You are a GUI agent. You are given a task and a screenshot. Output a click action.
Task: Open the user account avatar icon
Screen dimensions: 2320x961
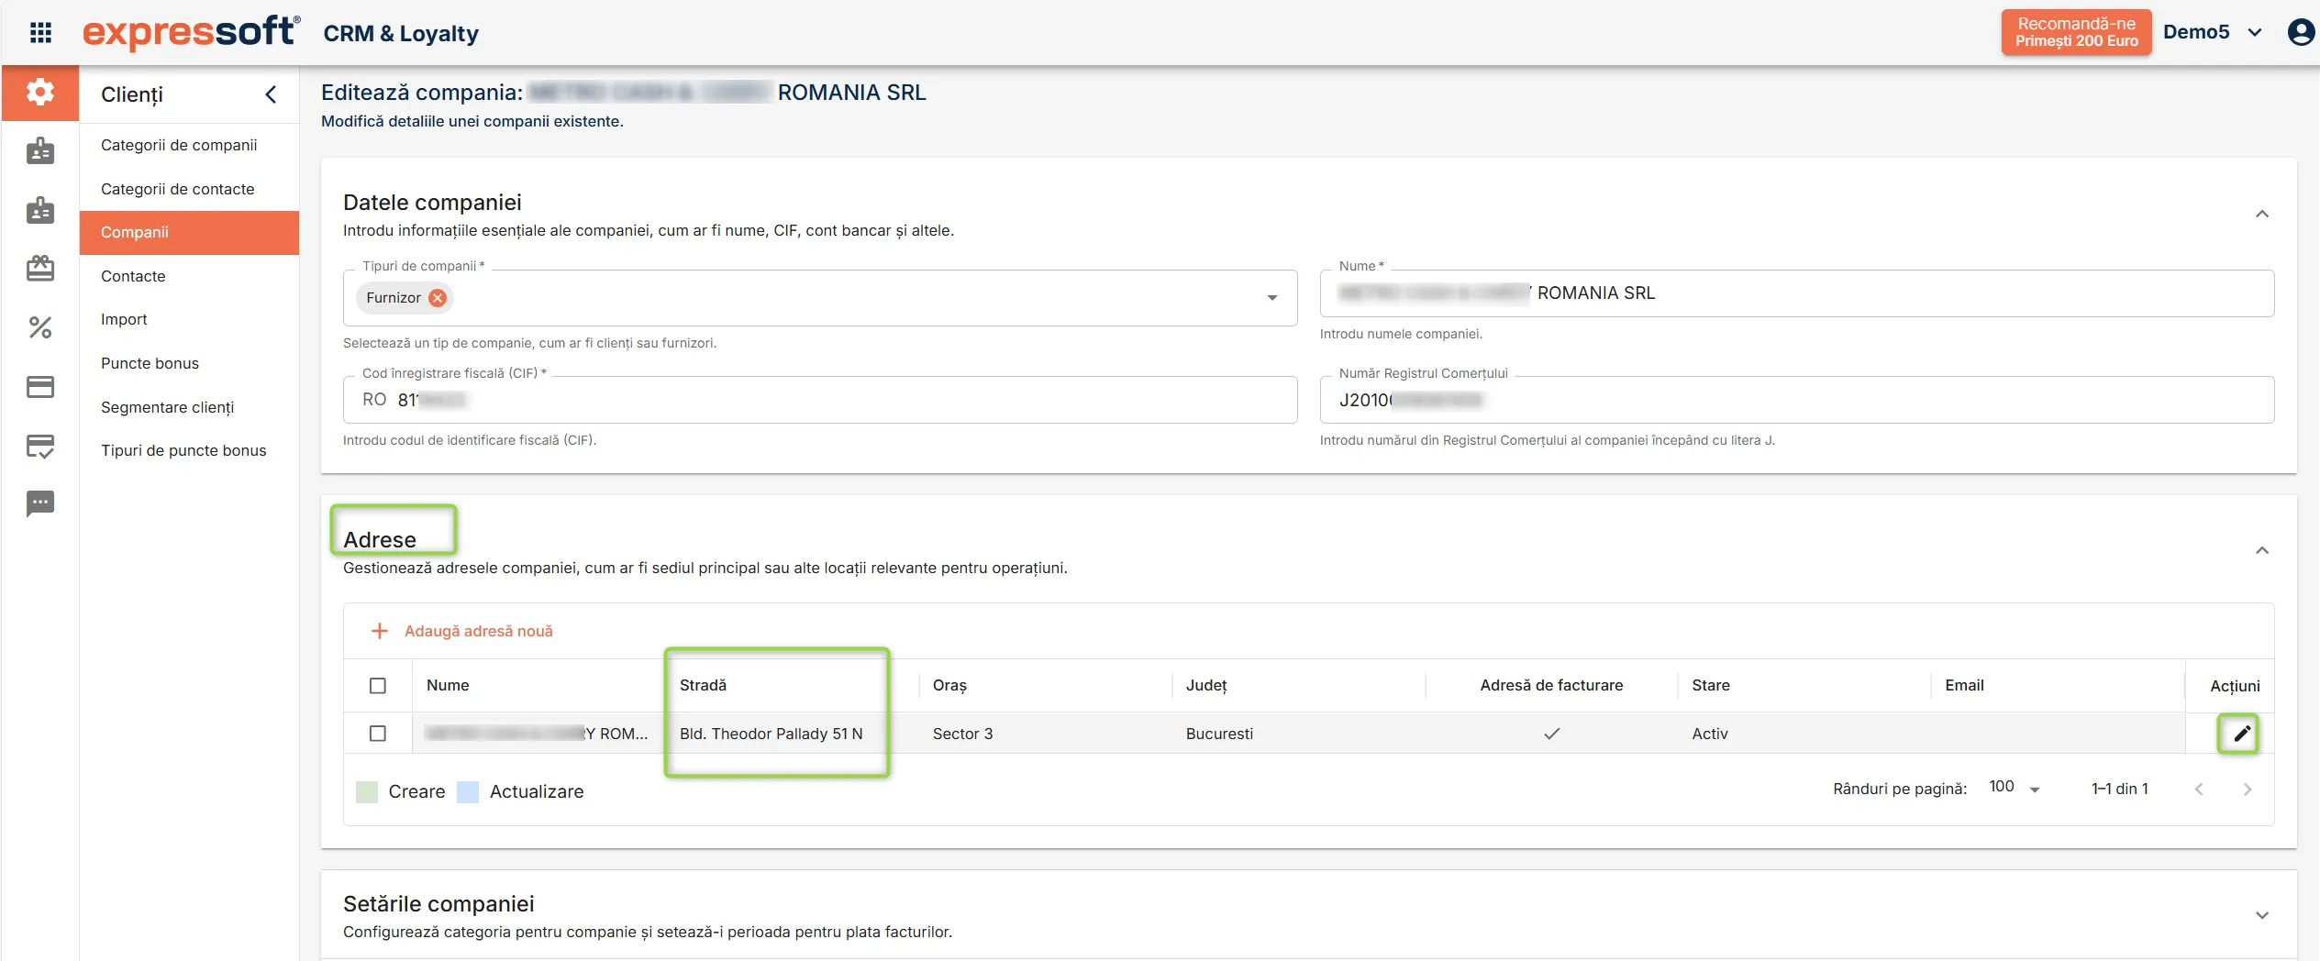2302,32
